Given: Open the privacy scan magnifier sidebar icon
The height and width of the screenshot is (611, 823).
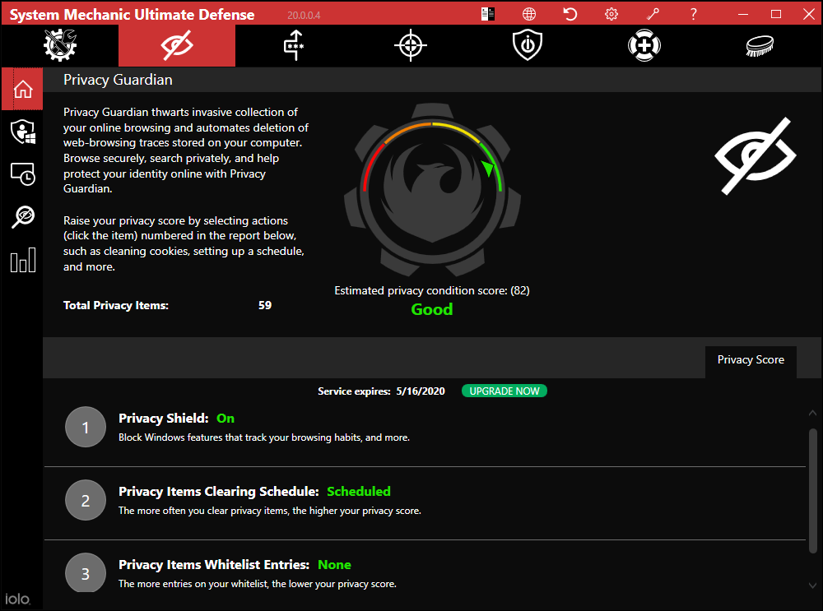Looking at the screenshot, I should (x=22, y=217).
